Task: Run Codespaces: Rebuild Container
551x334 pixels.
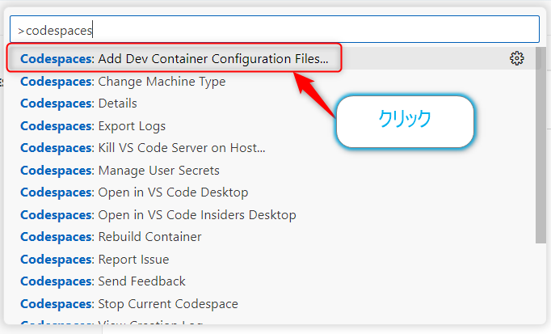Action: click(x=271, y=237)
